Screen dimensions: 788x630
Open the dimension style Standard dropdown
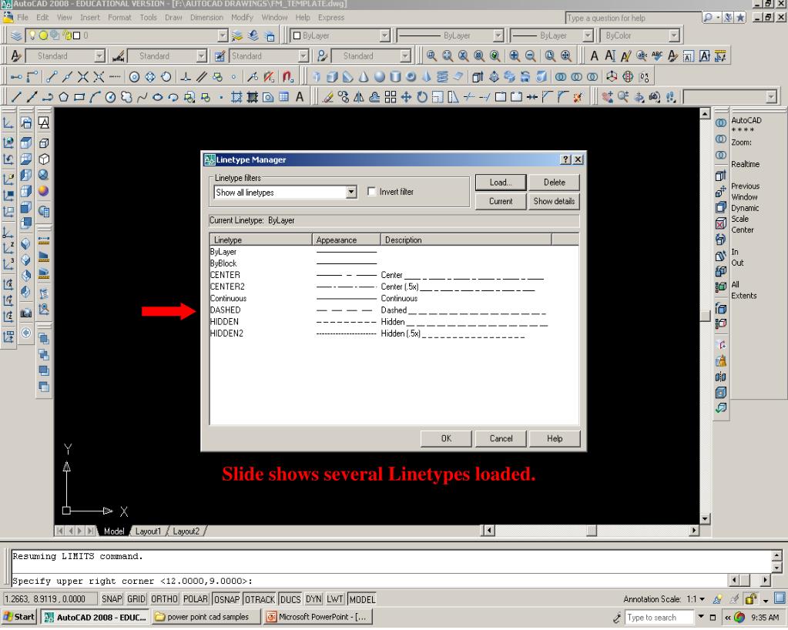click(202, 55)
